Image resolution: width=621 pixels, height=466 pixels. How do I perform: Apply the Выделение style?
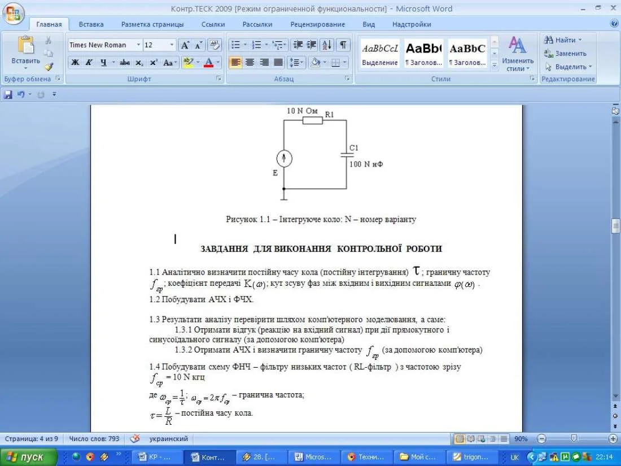click(380, 54)
